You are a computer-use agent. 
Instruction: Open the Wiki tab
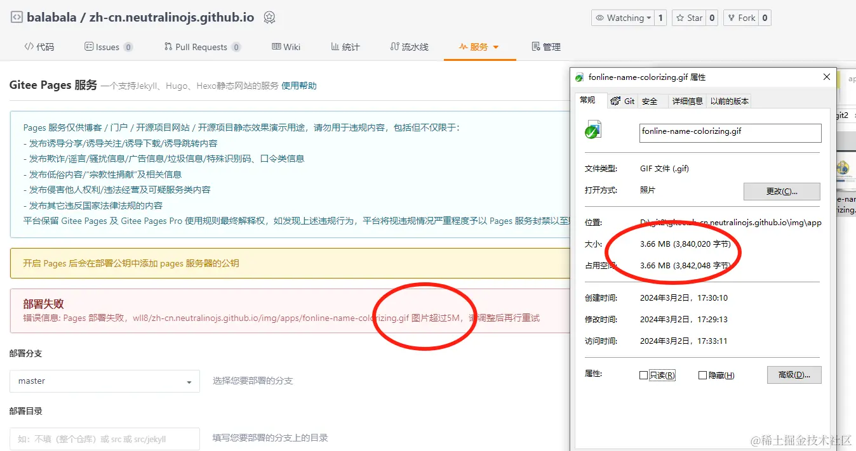point(286,47)
